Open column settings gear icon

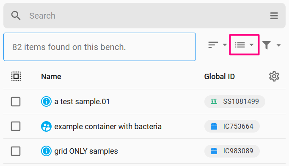coord(274,76)
